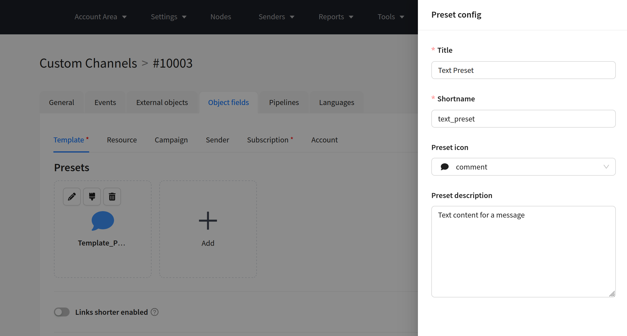Click the Custom Channels breadcrumb link

[x=88, y=63]
